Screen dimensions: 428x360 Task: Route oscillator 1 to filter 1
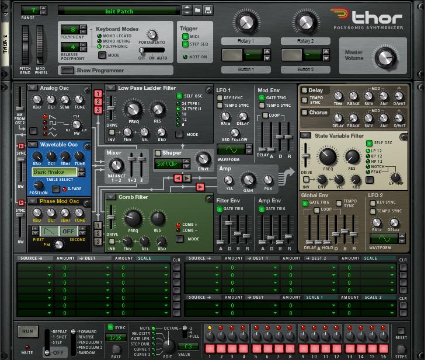point(98,93)
